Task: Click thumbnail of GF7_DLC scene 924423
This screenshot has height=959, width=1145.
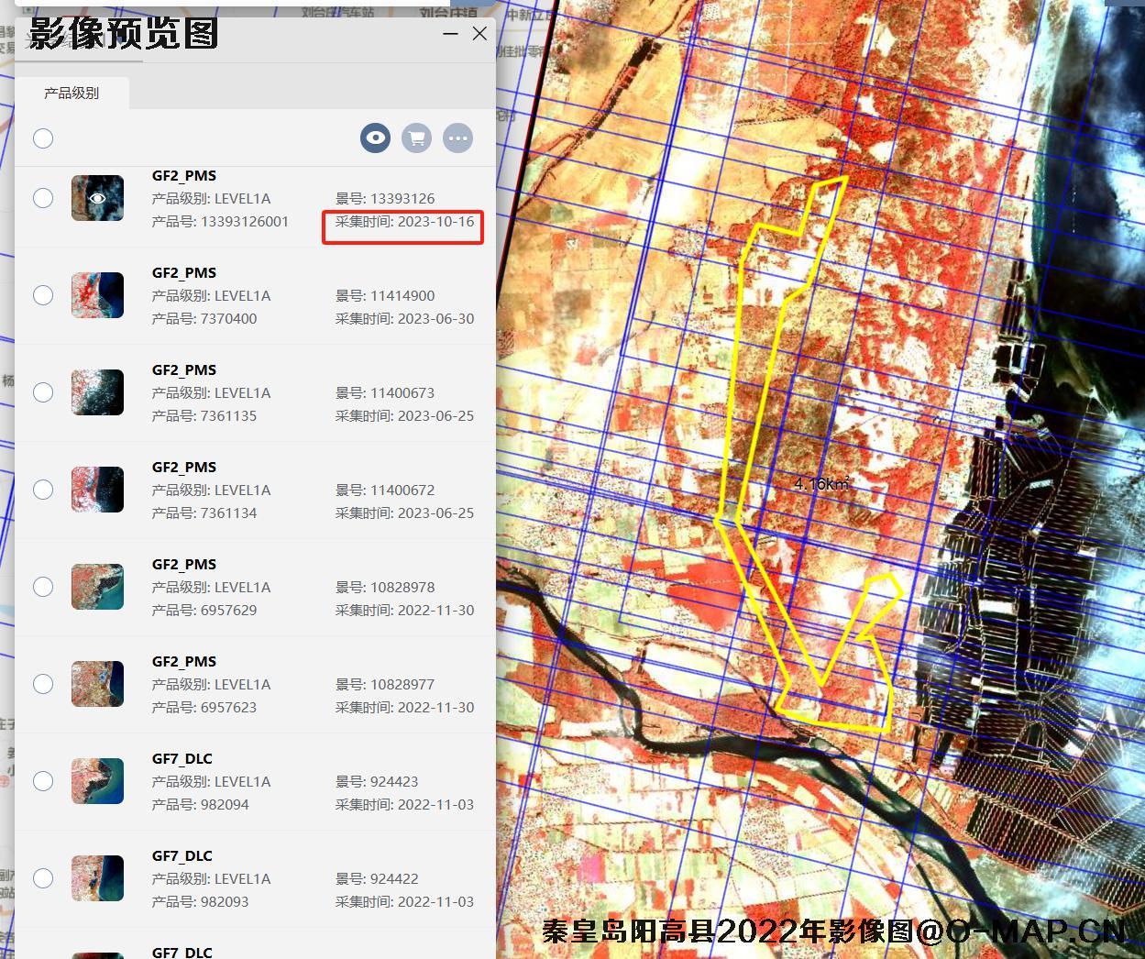Action: tap(97, 781)
